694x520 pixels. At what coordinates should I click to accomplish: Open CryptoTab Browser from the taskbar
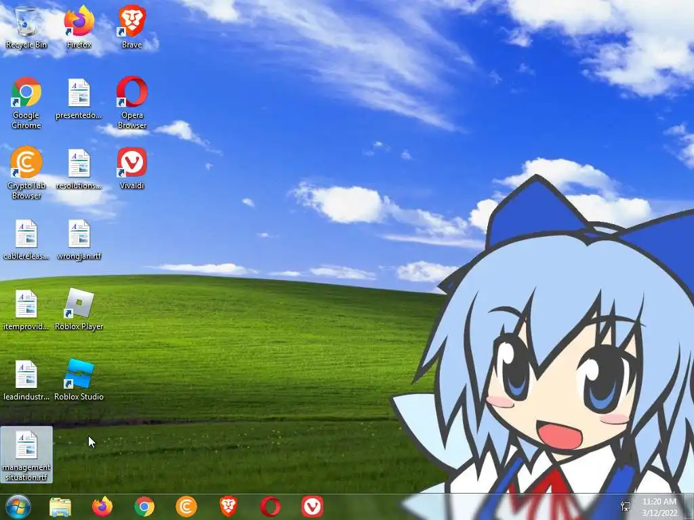(x=186, y=506)
